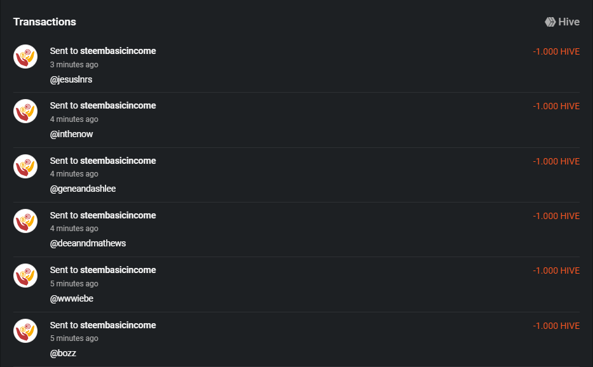Click the Transactions heading
This screenshot has width=593, height=367.
[44, 22]
